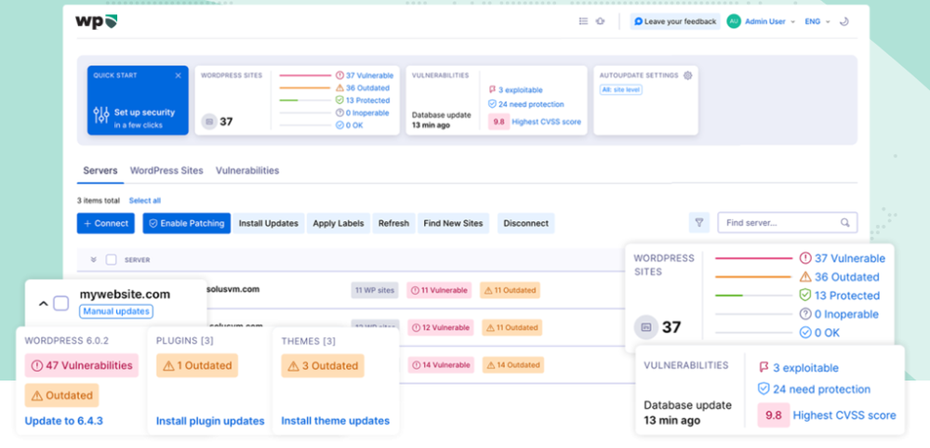
Task: Click the Disconnect button
Action: coord(526,223)
